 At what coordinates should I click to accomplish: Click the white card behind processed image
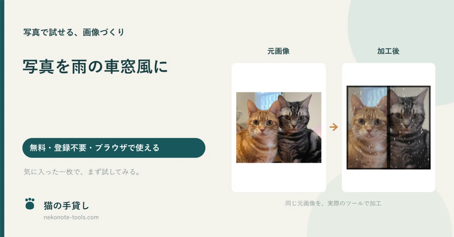[x=388, y=127]
